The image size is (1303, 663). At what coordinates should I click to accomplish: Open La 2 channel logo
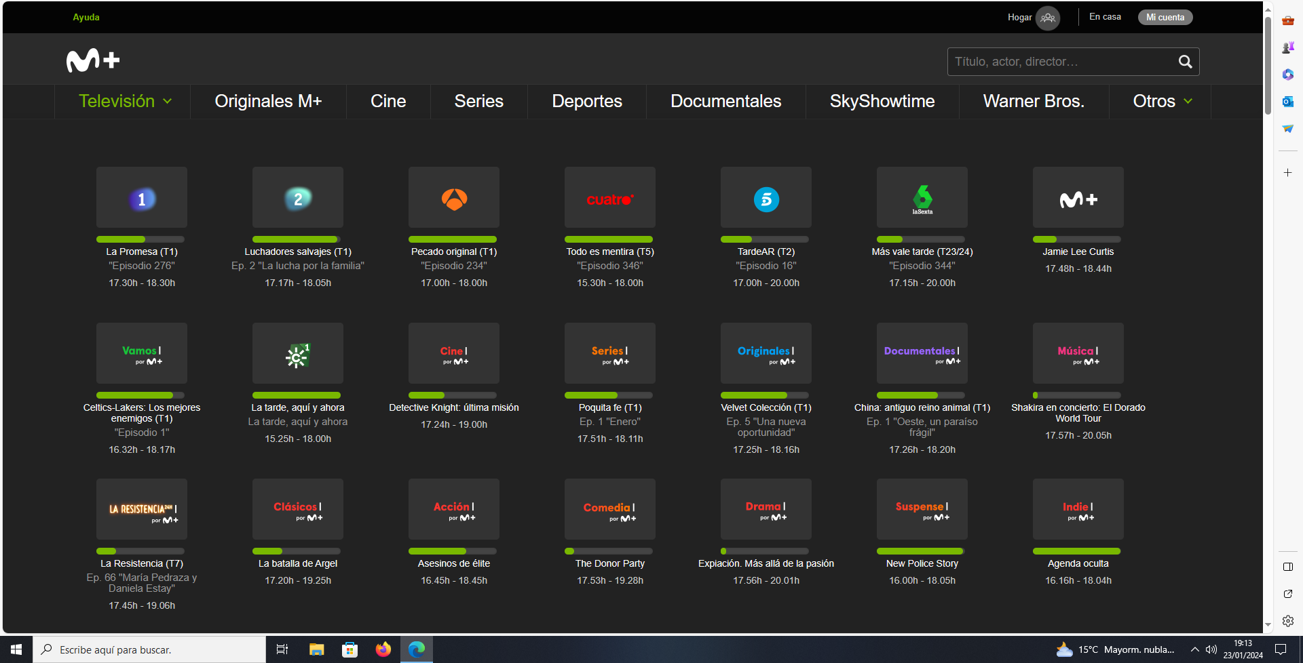[298, 197]
